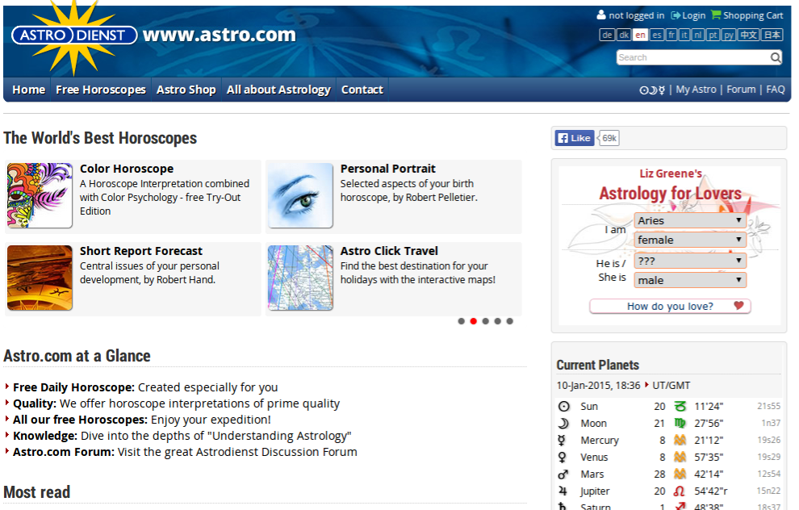The height and width of the screenshot is (510, 799).
Task: Click the Aquarius sign in the Mercury row
Action: click(680, 441)
